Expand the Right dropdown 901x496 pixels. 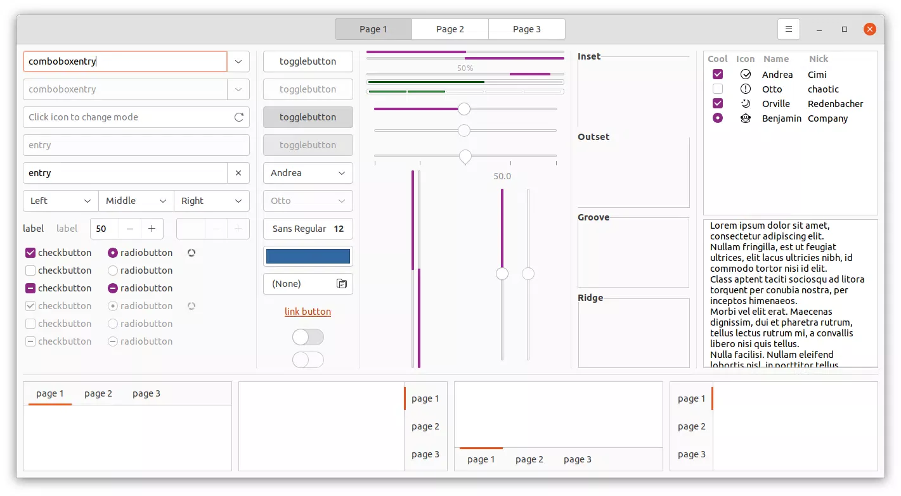click(212, 201)
